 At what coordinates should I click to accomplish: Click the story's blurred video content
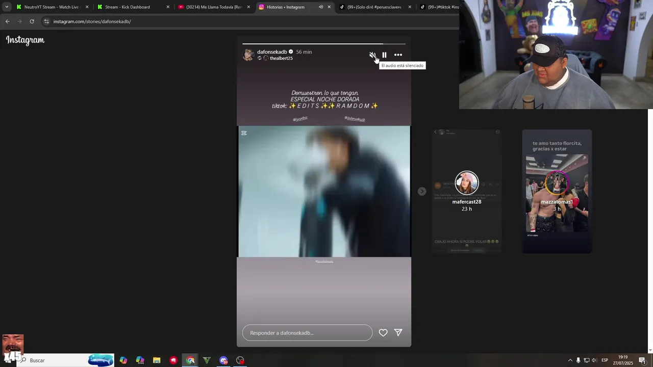pos(324,192)
